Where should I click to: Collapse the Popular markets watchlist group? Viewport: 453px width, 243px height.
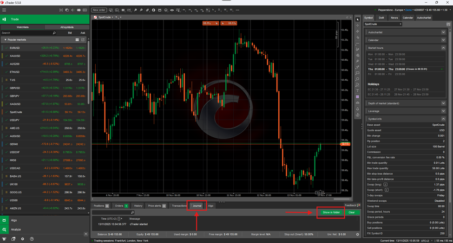[5, 40]
